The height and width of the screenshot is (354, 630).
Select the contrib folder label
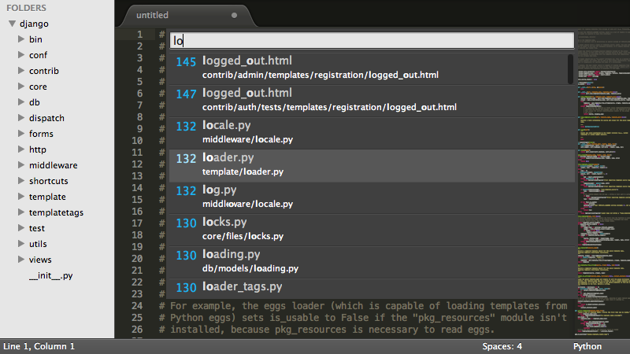(44, 71)
